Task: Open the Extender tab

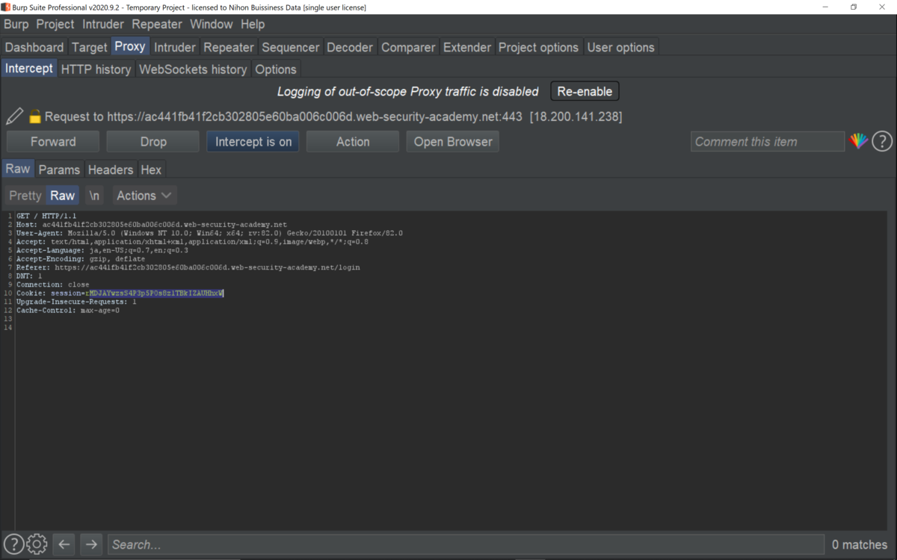Action: coord(467,47)
